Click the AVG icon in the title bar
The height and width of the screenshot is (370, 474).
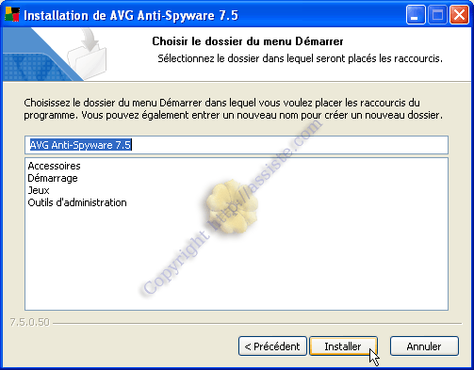[12, 15]
